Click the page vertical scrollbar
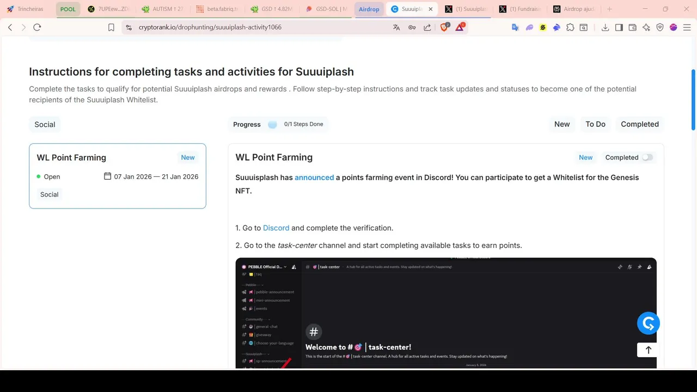This screenshot has height=392, width=697. pyautogui.click(x=693, y=100)
